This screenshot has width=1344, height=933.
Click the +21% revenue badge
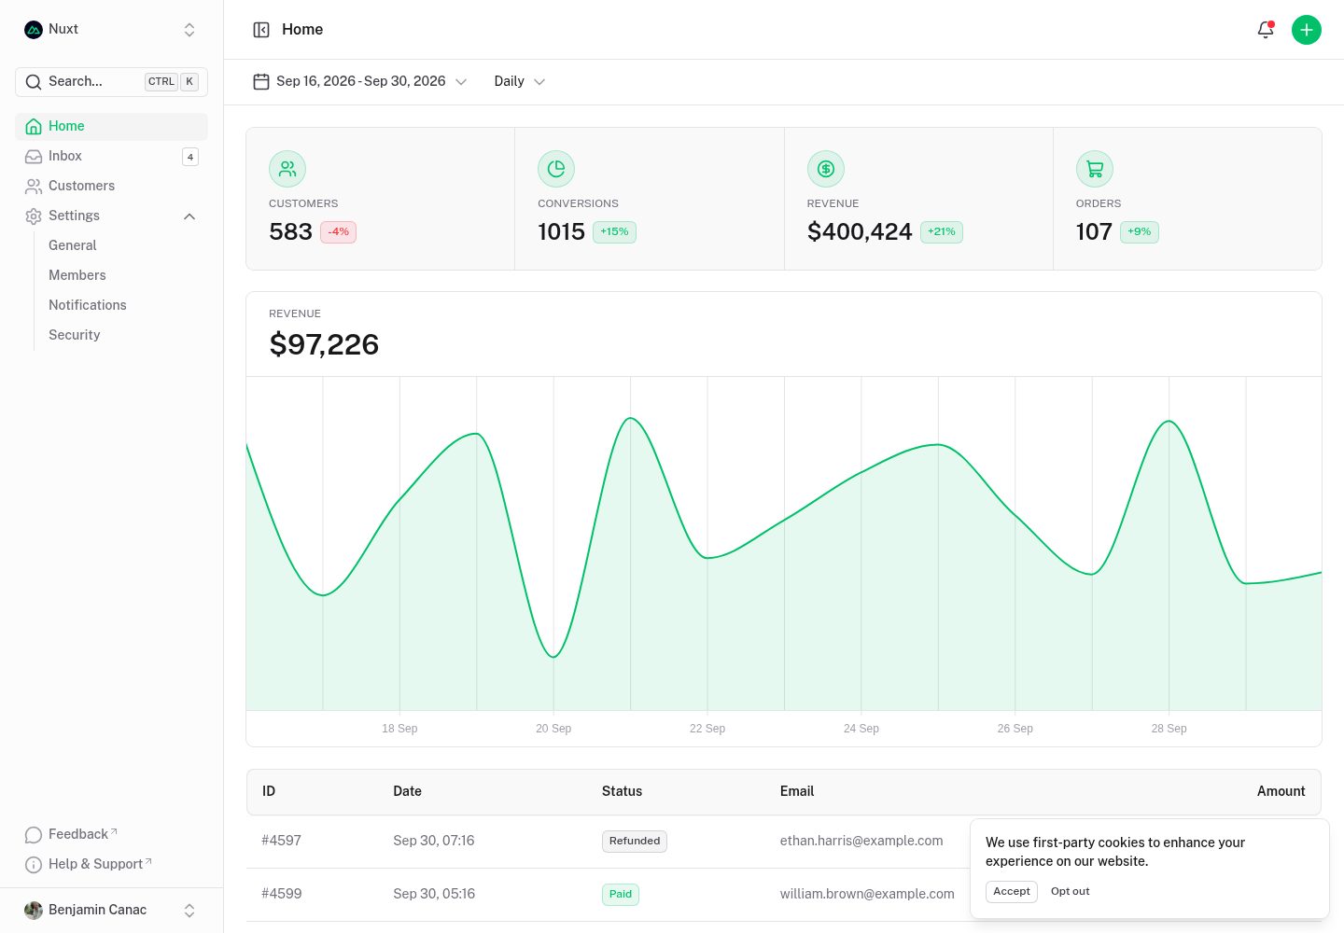click(x=942, y=232)
